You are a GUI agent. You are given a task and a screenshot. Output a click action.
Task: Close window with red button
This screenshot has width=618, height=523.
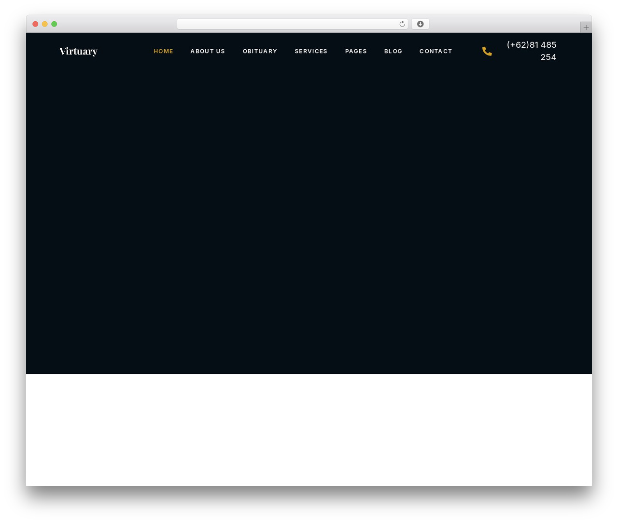(x=35, y=24)
